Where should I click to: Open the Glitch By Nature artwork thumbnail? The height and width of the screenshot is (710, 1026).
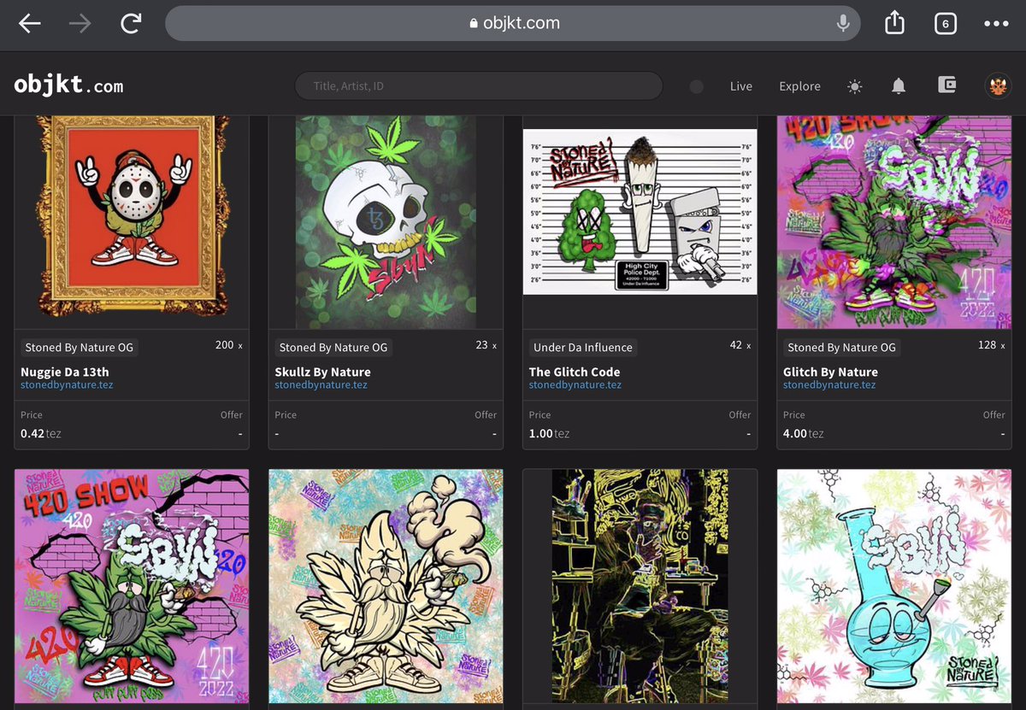[893, 222]
